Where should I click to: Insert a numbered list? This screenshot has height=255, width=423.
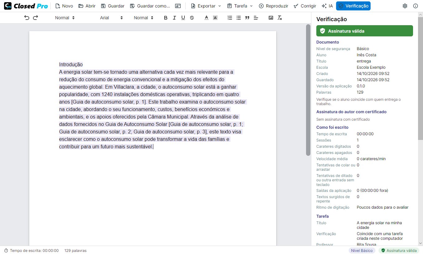(230, 18)
